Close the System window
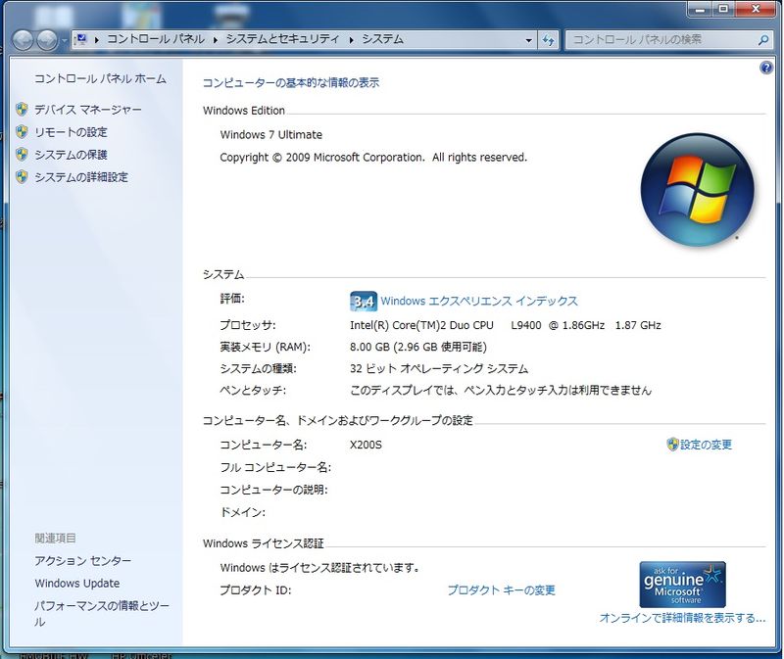784x659 pixels. tap(755, 9)
